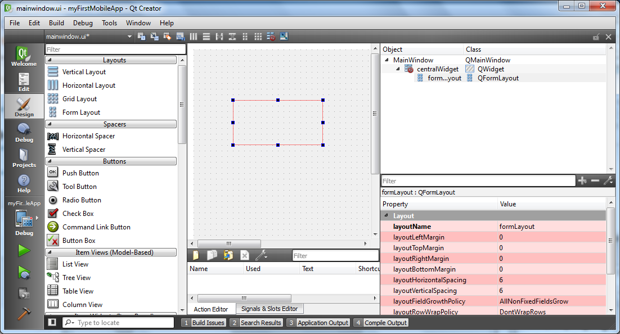Switch to the Action Editor tab
The width and height of the screenshot is (620, 334).
[211, 309]
